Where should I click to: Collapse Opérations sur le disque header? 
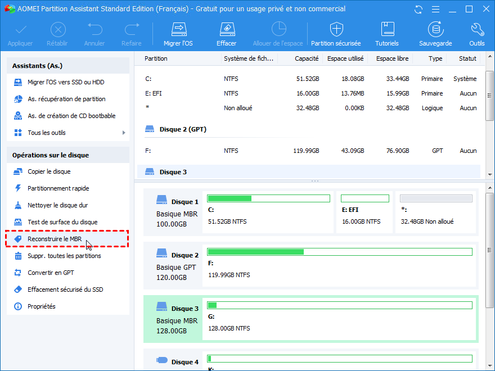(68, 155)
